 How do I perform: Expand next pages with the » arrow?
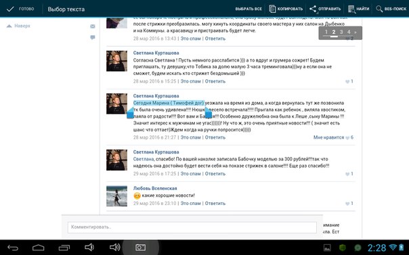coord(356,32)
